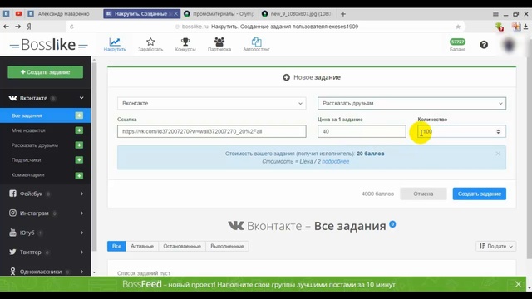
Task: Select the Остановленные filter tab
Action: click(x=182, y=246)
